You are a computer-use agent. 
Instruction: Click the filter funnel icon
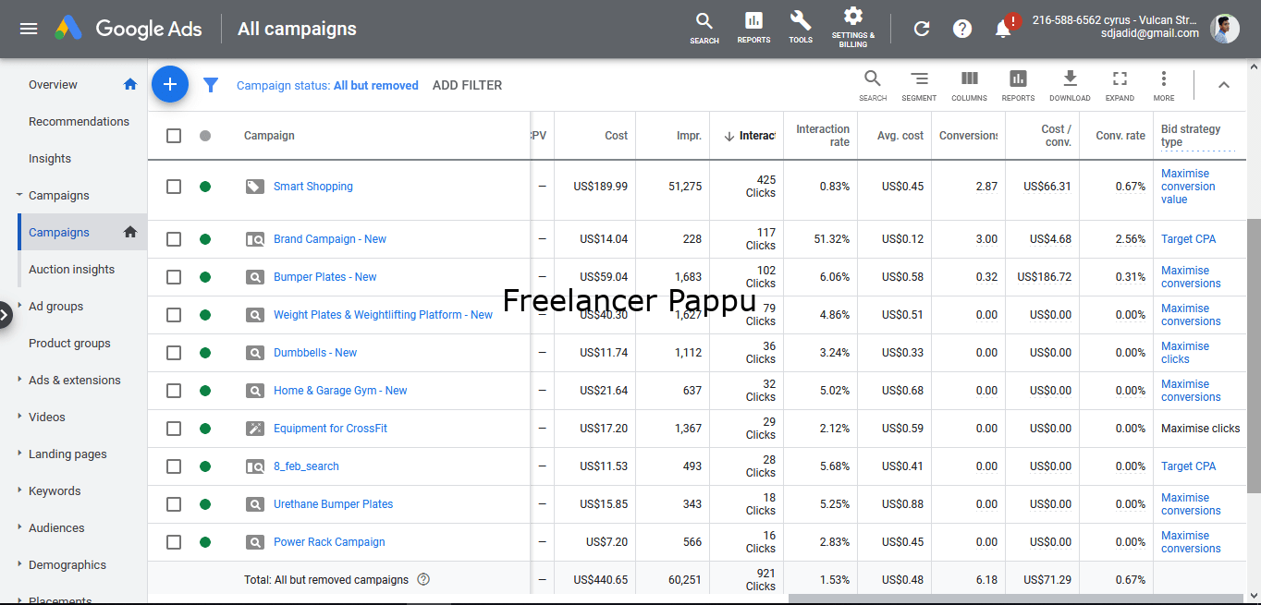pos(211,85)
